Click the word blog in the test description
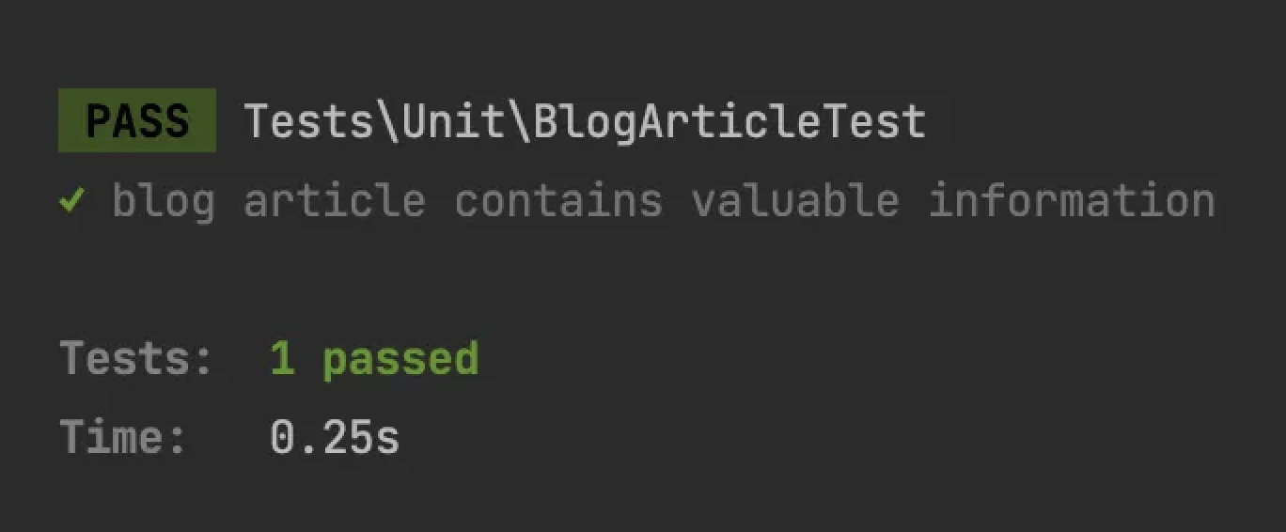This screenshot has width=1286, height=532. point(164,202)
